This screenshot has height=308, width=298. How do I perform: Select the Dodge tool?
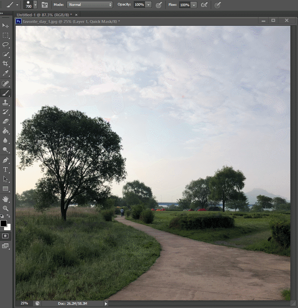5,150
